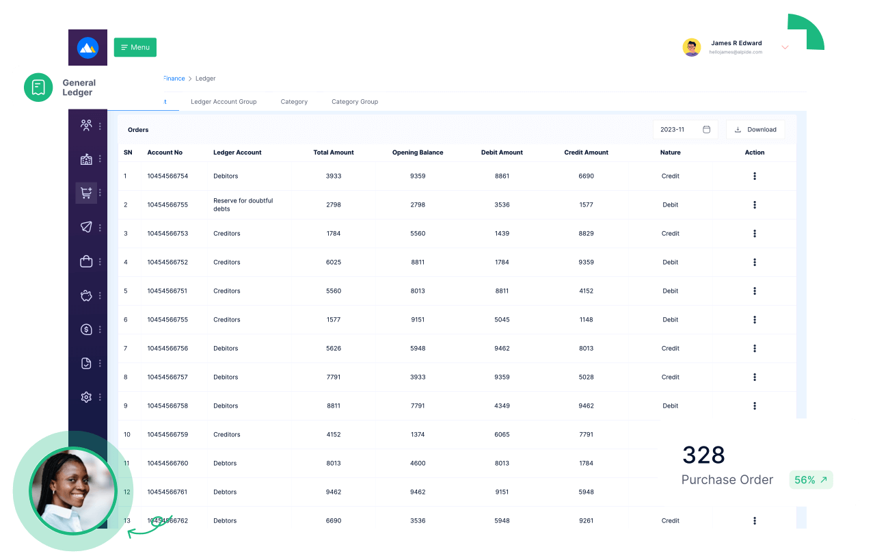
Task: Select the shopping cart sidebar icon
Action: 86,193
